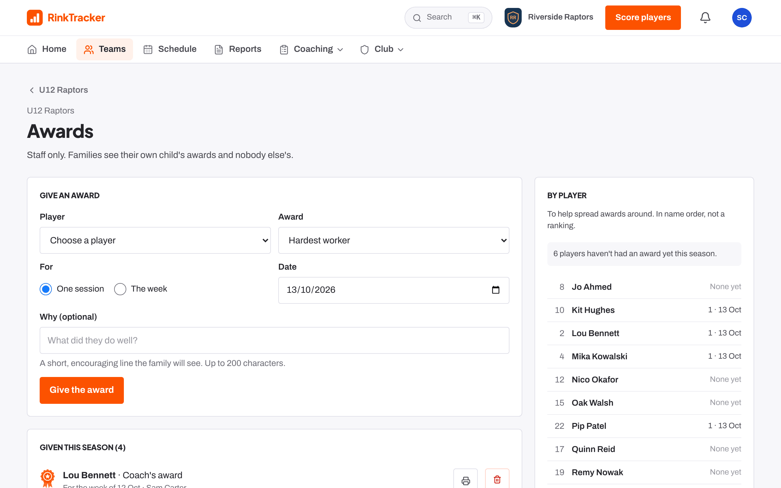Click the Search field

[x=448, y=17]
